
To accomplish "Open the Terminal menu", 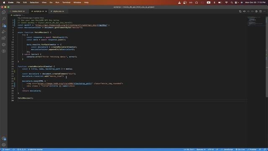I will click(x=66, y=3).
